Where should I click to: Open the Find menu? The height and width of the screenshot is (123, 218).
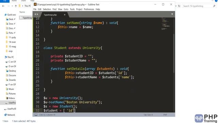pyautogui.click(x=54, y=9)
